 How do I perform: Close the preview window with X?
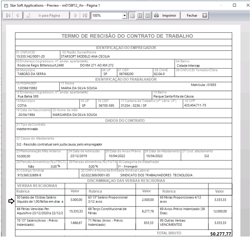(x=248, y=5)
